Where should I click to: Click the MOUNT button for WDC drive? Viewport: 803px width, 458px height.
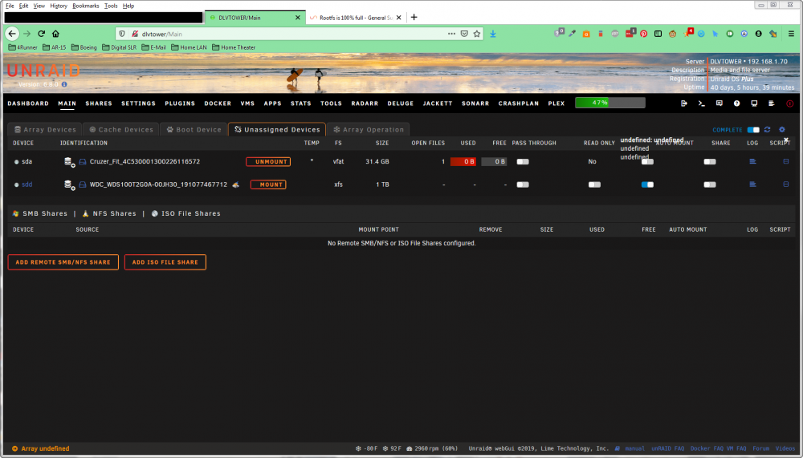(268, 184)
